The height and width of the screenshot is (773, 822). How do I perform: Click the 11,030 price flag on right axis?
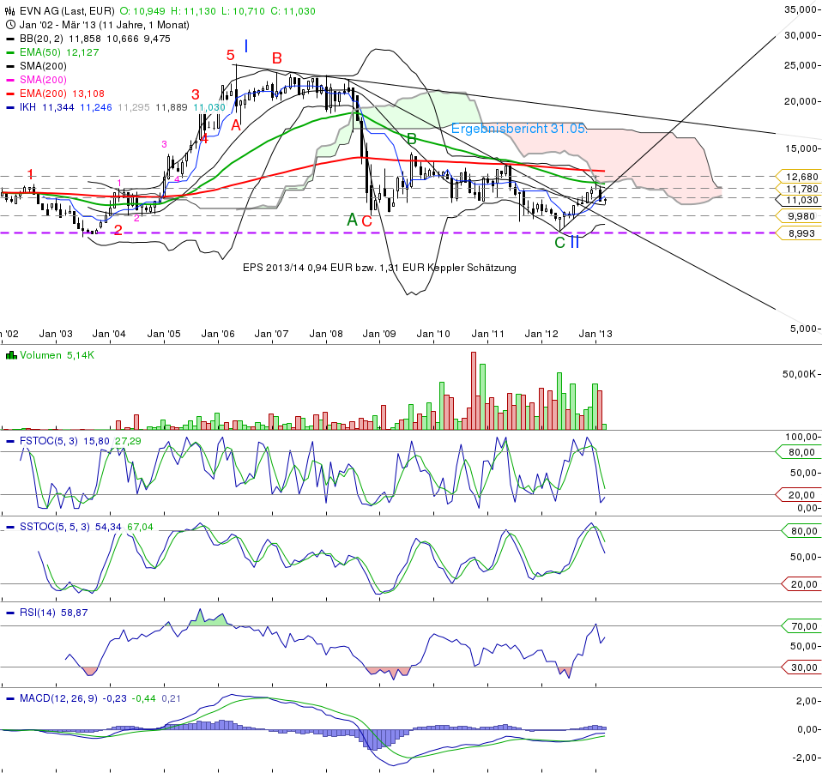coord(802,202)
